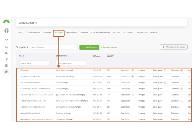Click the crown icon beside @Franschhoek Hotel
This screenshot has width=194, height=139.
(21, 76)
